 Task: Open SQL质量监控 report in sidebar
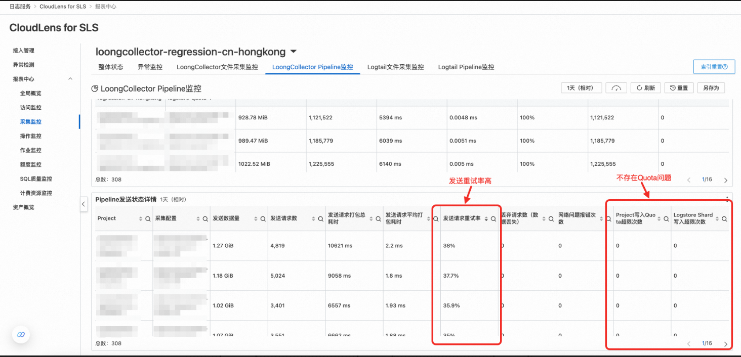(36, 178)
